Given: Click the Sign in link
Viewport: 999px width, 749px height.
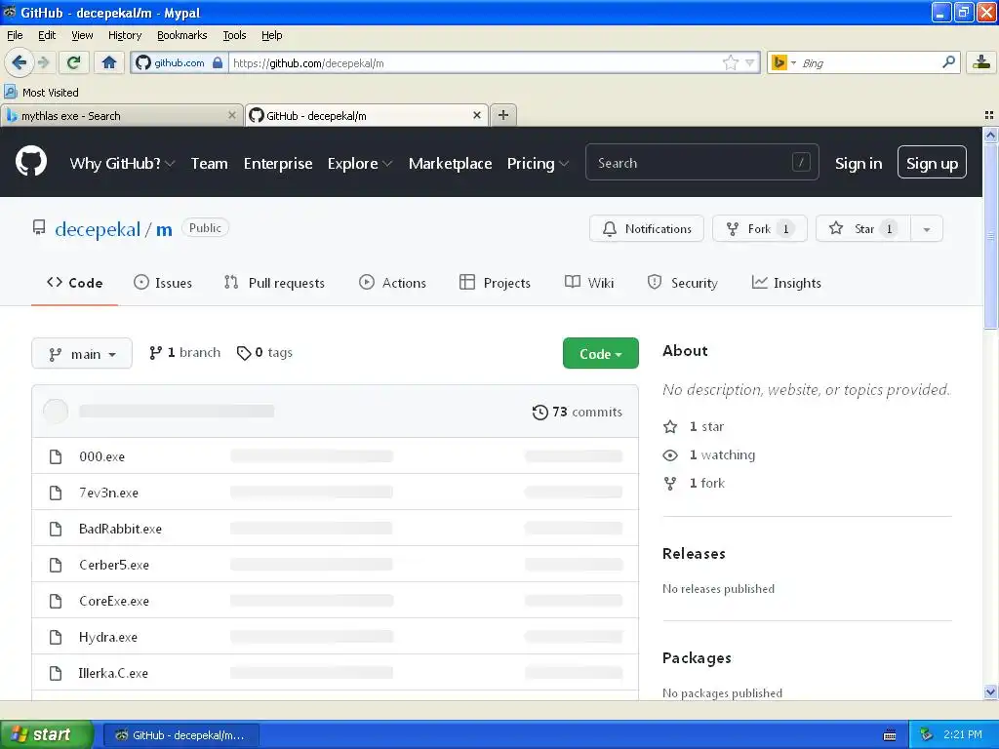Looking at the screenshot, I should point(859,164).
